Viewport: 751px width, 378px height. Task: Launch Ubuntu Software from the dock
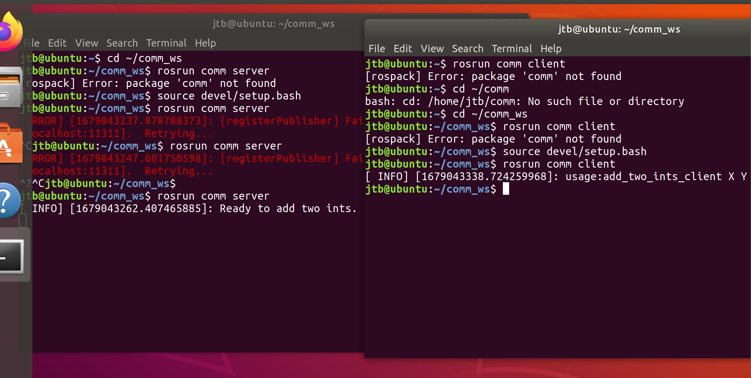click(11, 143)
